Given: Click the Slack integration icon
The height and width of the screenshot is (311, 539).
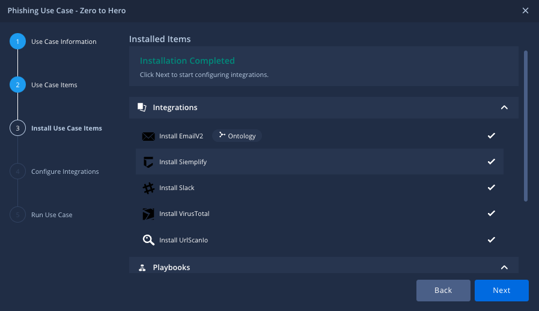Looking at the screenshot, I should (x=148, y=188).
